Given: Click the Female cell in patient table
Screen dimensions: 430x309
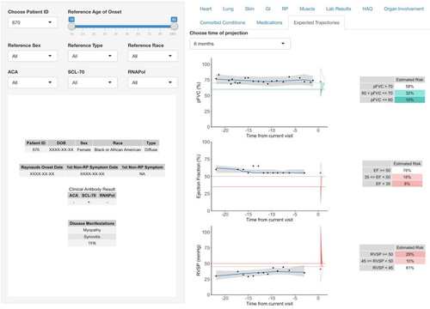Looking at the screenshot, I should (x=83, y=149).
